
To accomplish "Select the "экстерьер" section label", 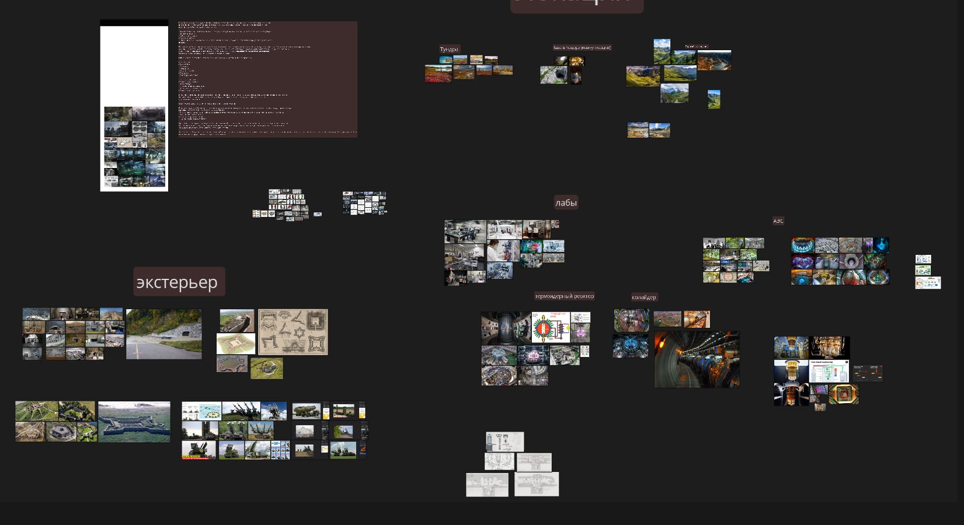I will point(179,282).
